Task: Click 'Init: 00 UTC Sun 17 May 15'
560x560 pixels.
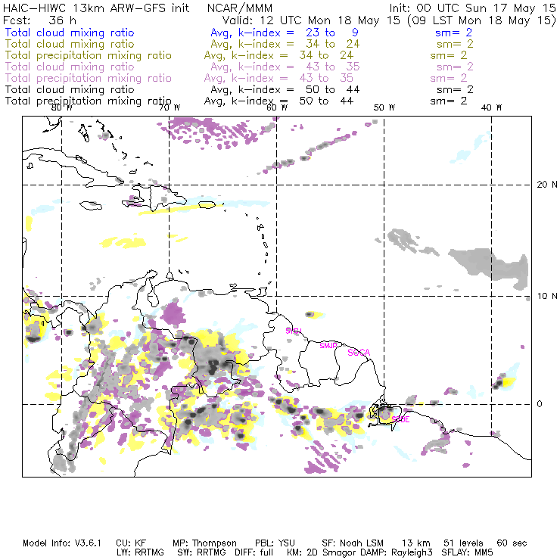Action: (472, 8)
